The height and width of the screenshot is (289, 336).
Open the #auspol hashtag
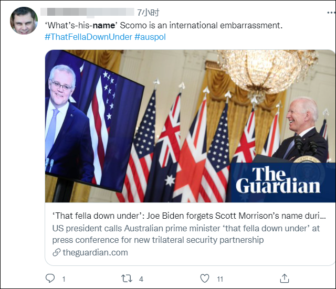click(150, 37)
